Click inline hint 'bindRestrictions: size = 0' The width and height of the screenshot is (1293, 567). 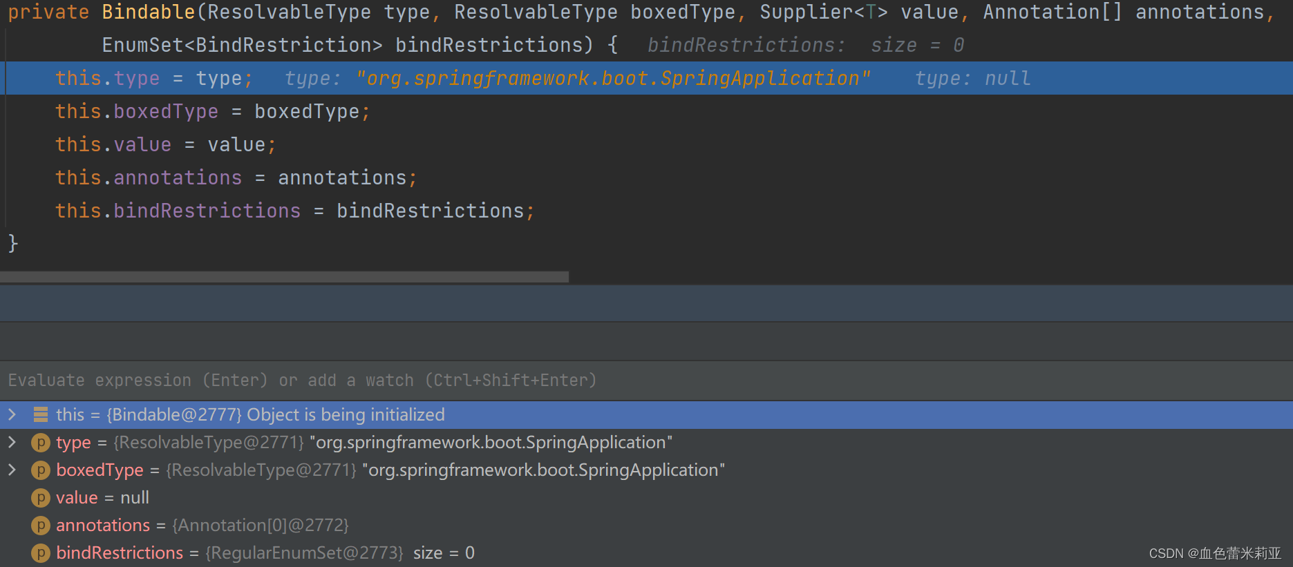point(806,45)
